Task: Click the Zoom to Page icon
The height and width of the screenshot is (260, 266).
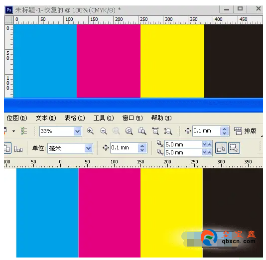Action: coord(142,131)
